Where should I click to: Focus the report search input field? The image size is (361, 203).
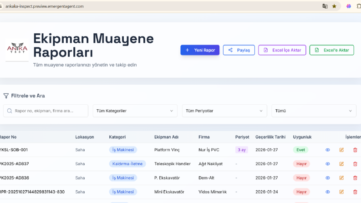tap(46, 111)
